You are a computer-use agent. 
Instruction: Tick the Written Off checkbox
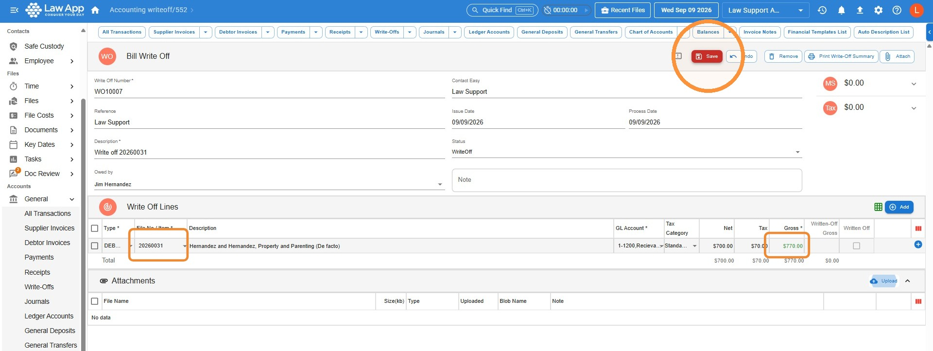pyautogui.click(x=856, y=246)
